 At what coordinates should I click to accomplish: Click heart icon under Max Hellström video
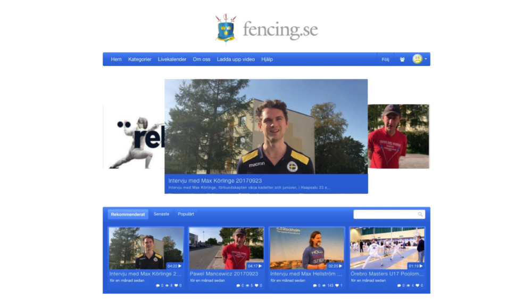click(337, 286)
